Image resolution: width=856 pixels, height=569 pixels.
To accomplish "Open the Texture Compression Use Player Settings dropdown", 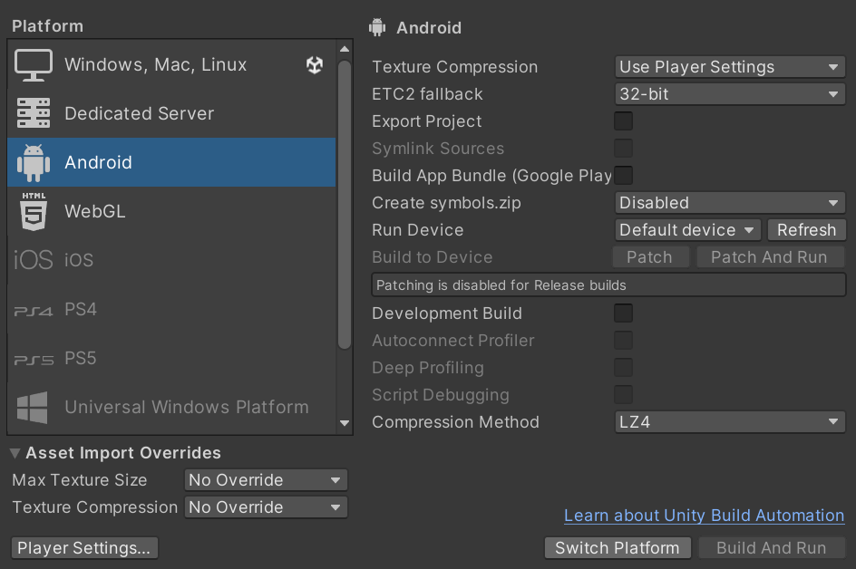I will pyautogui.click(x=730, y=67).
